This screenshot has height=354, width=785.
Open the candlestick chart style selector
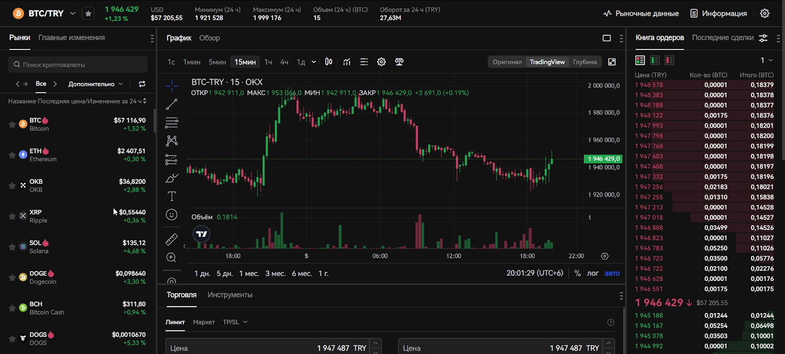pos(329,62)
